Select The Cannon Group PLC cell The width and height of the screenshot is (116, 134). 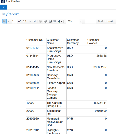56,105
